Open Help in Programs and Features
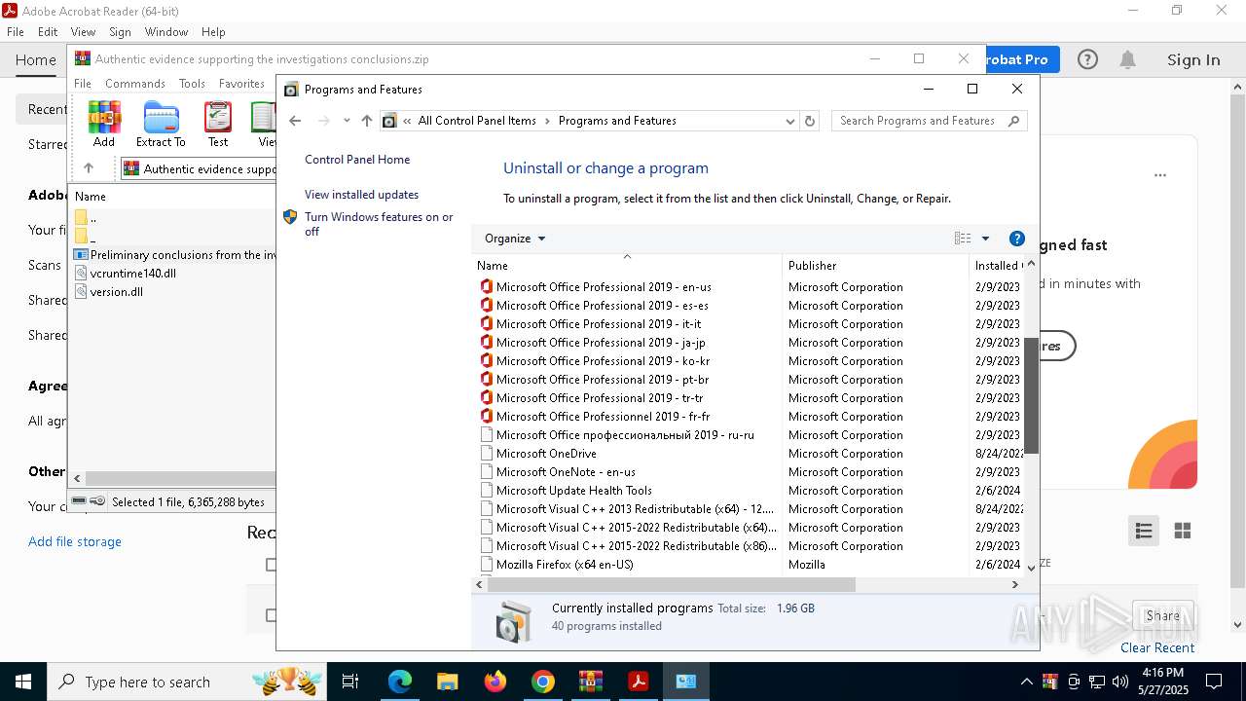Image resolution: width=1246 pixels, height=701 pixels. point(1017,239)
